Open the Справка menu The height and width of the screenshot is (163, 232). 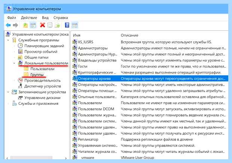coord(61,18)
